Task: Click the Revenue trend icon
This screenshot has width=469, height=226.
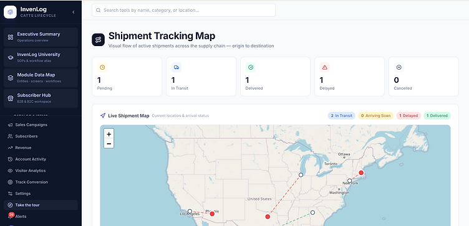Action: 10,148
